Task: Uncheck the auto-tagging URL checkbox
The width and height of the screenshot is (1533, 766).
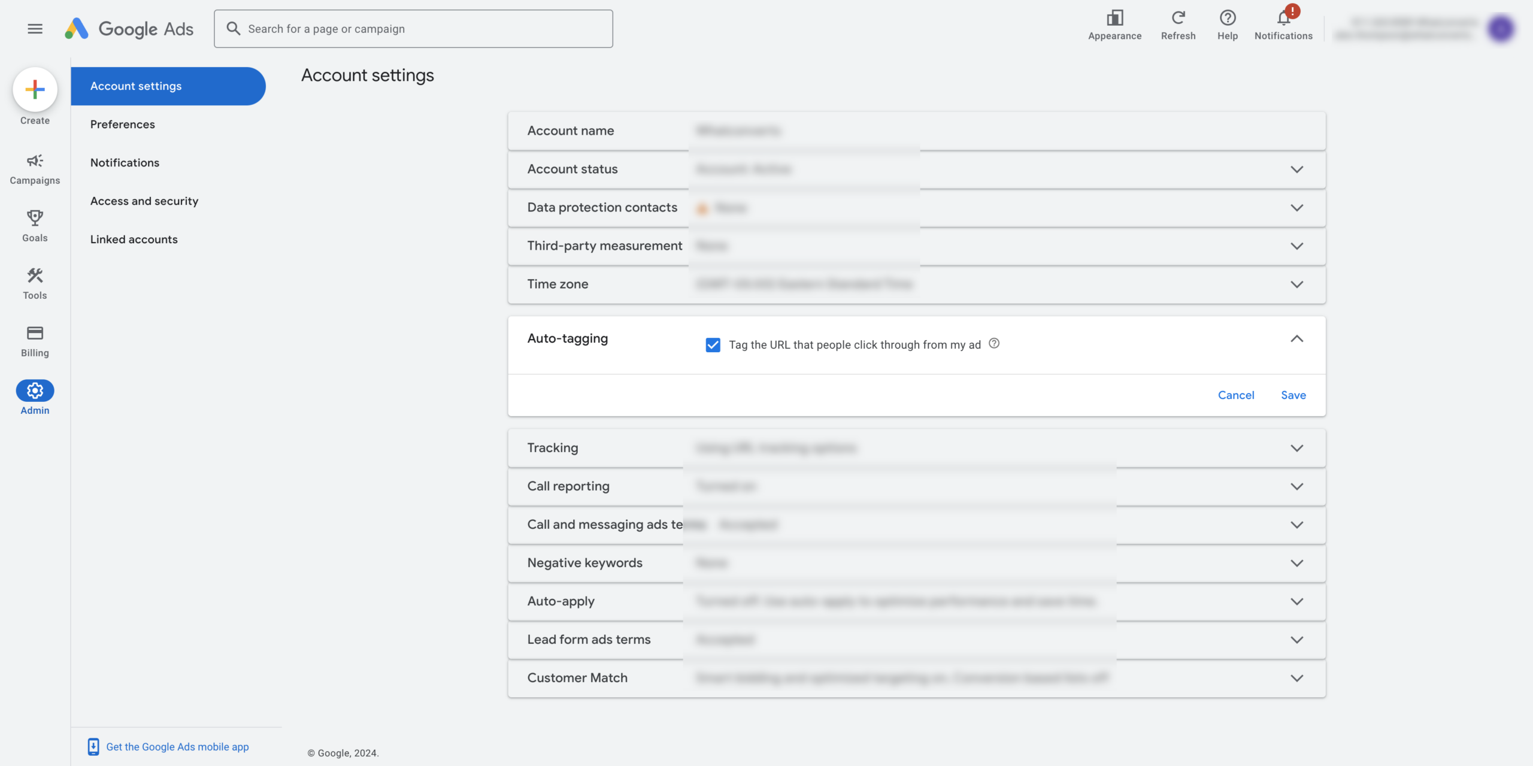Action: click(x=713, y=345)
